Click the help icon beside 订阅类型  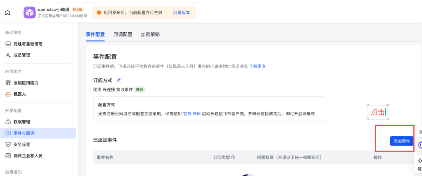coord(233,157)
